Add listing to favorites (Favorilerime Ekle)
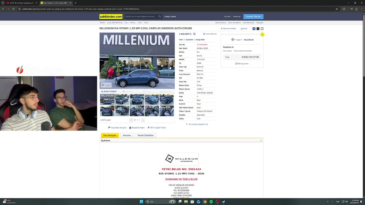Viewport: 365px width, 205px height. [228, 28]
